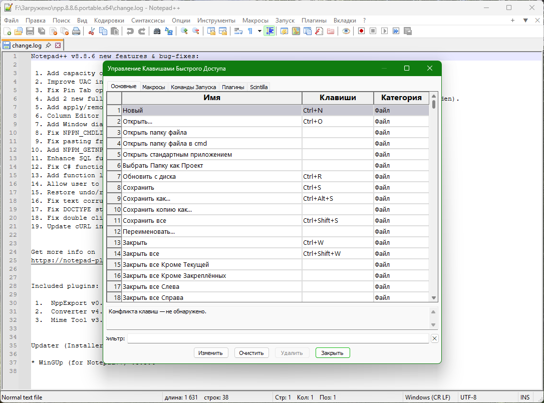Toggle word wrap toolbar icon

pyautogui.click(x=238, y=31)
